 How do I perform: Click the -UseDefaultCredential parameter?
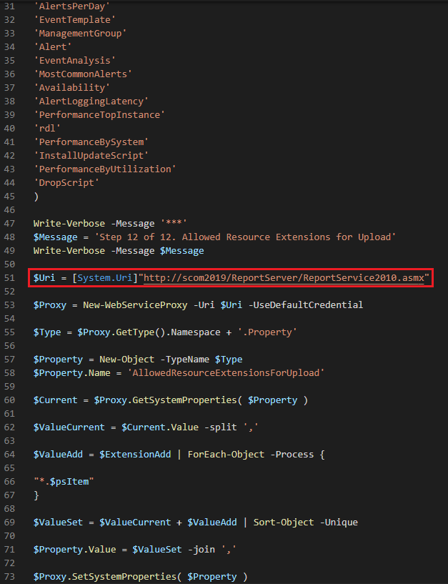(x=306, y=305)
